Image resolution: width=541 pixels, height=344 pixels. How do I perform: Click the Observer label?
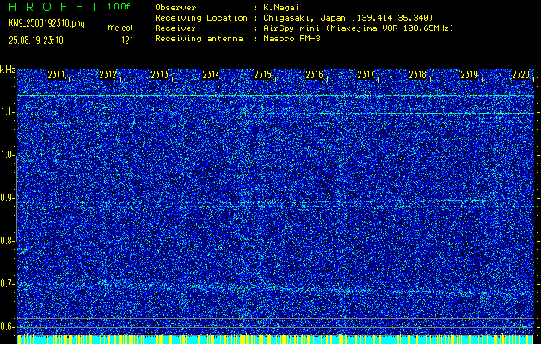click(175, 8)
